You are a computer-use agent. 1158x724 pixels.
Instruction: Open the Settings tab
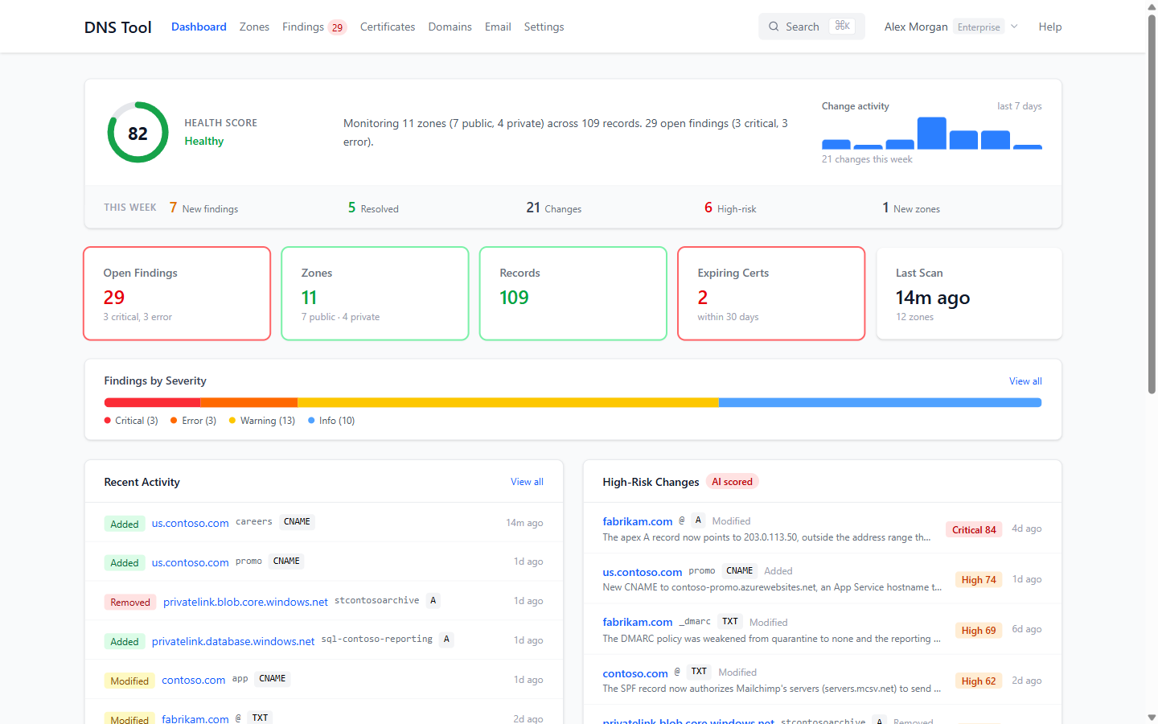[544, 27]
